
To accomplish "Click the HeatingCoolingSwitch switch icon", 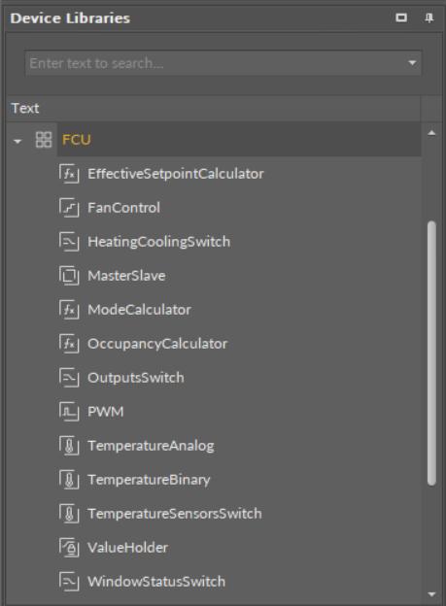I will click(x=69, y=242).
